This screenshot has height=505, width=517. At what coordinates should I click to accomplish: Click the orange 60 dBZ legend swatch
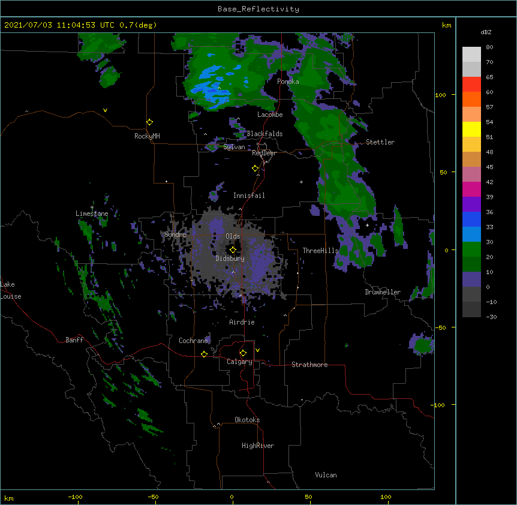pos(471,99)
